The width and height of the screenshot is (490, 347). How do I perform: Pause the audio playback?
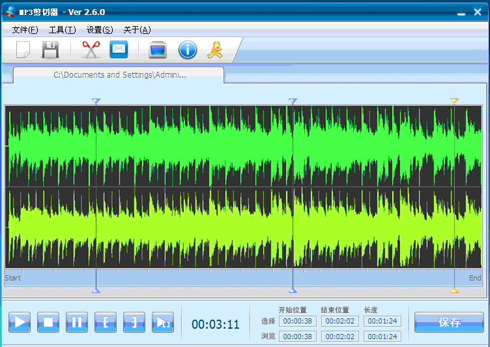pyautogui.click(x=77, y=322)
